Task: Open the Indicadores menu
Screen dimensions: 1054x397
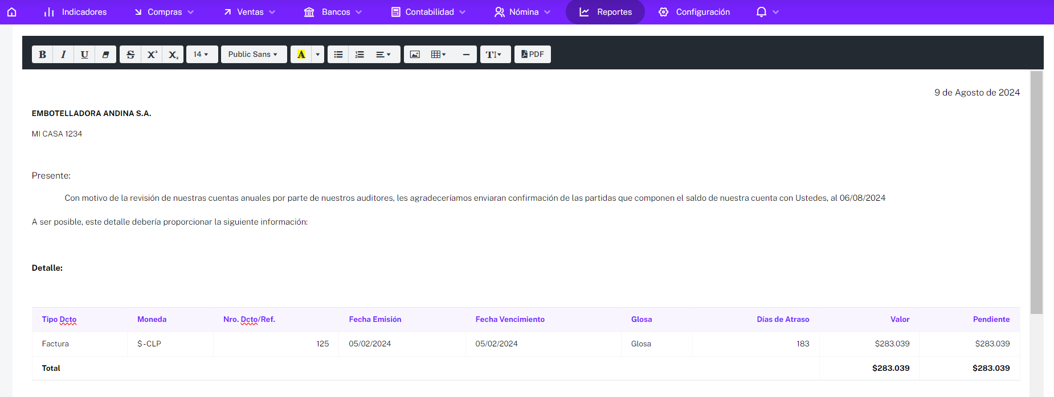Action: point(75,12)
